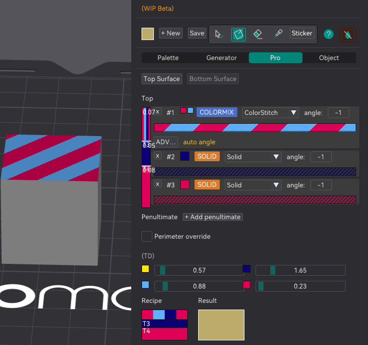Screen dimensions: 368x345
Task: Toggle the crossed-out droplet icon
Action: pos(348,35)
